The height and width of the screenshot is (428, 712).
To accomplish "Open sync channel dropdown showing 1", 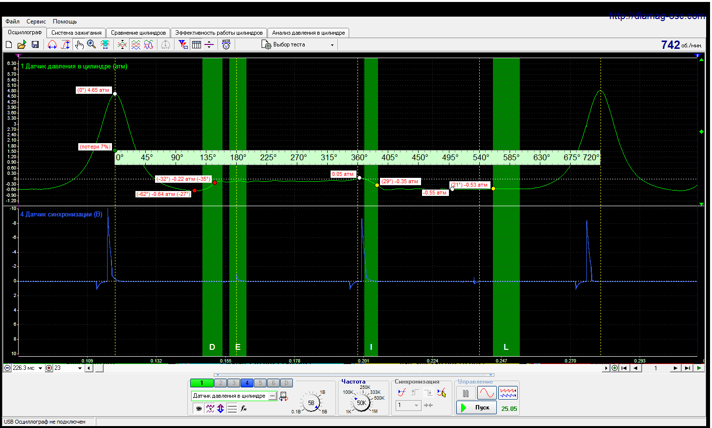I will [x=408, y=405].
